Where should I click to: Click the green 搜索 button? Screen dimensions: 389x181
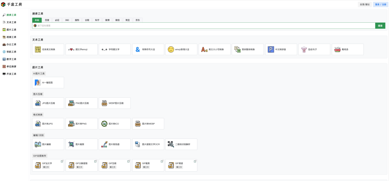(x=380, y=26)
